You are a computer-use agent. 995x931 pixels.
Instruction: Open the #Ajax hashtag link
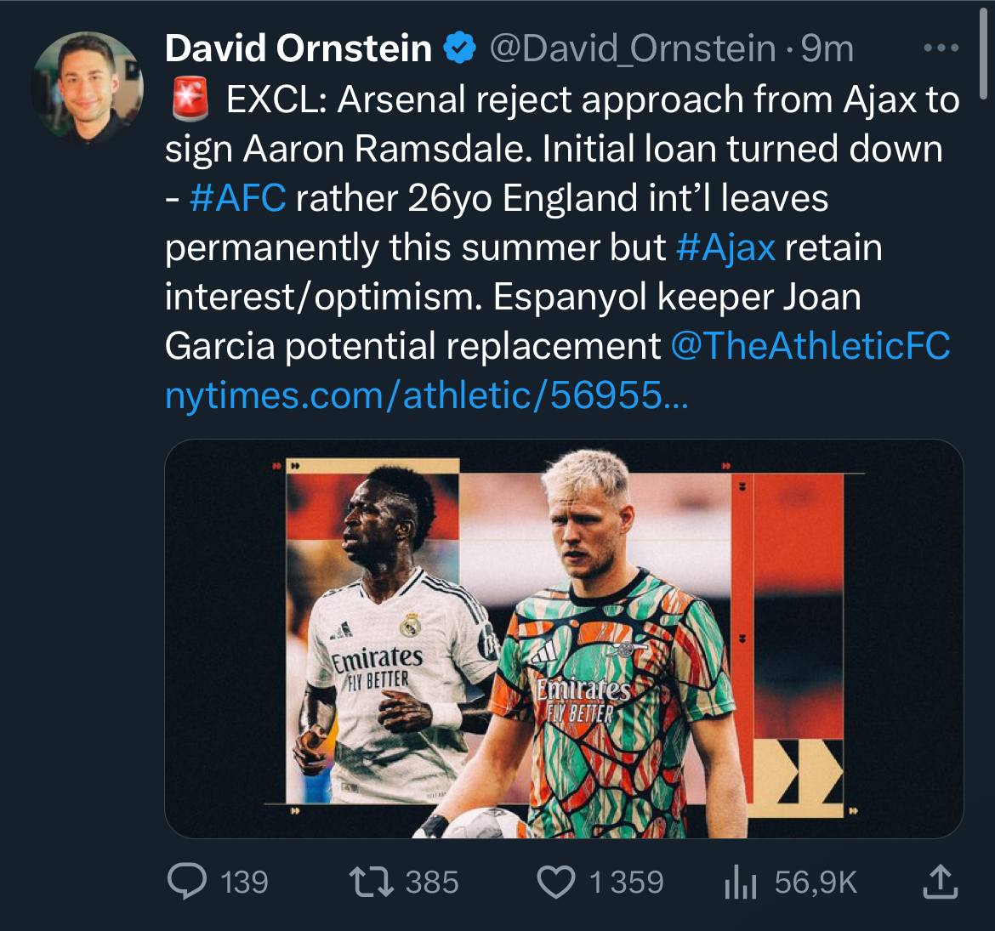725,247
